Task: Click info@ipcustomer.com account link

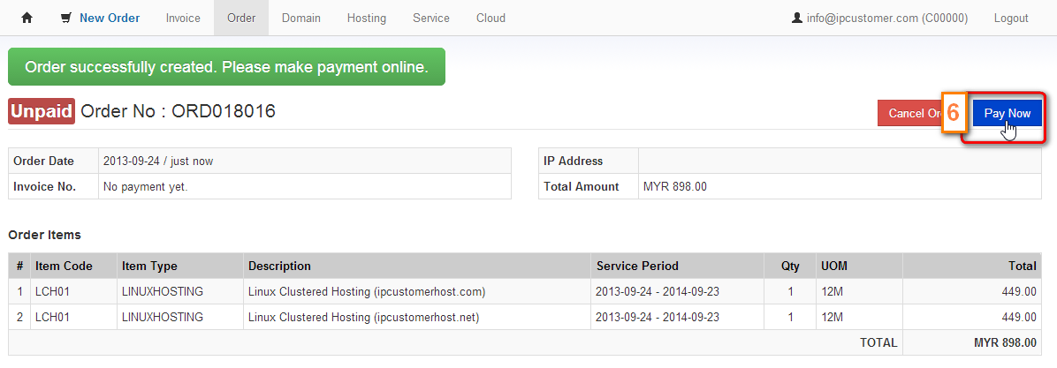Action: [887, 19]
